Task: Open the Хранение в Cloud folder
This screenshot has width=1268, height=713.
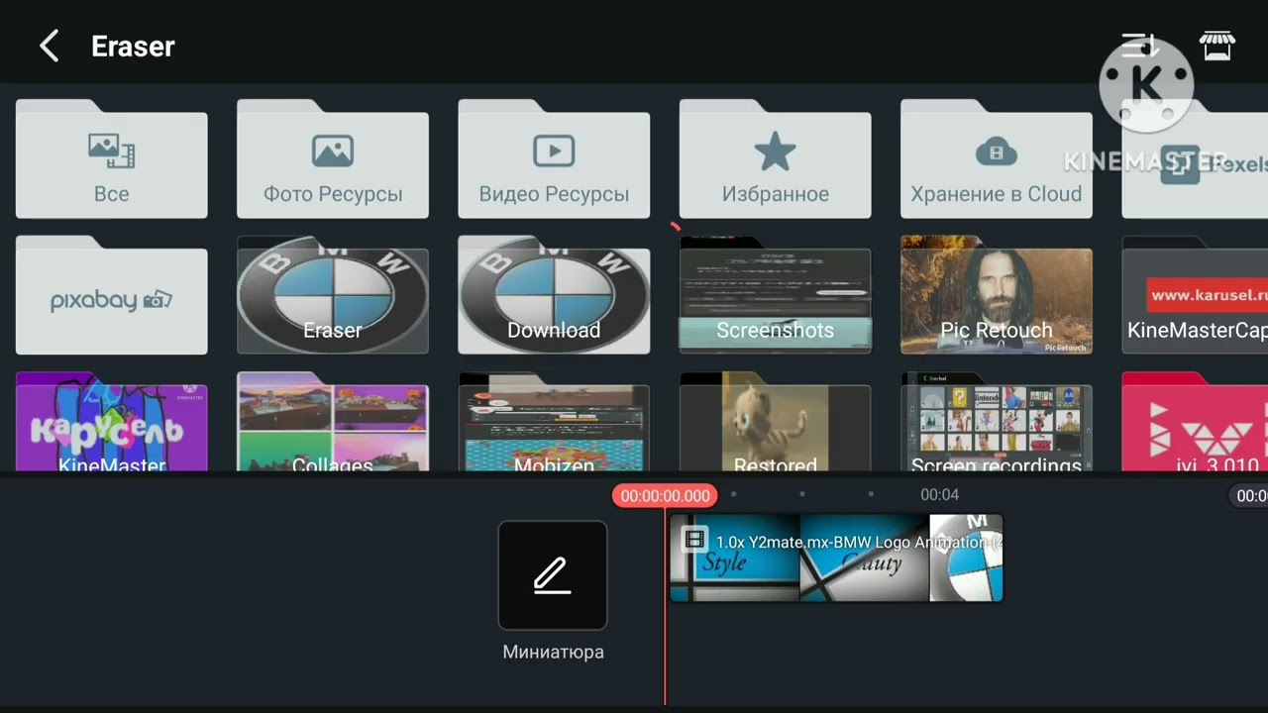Action: point(997,158)
